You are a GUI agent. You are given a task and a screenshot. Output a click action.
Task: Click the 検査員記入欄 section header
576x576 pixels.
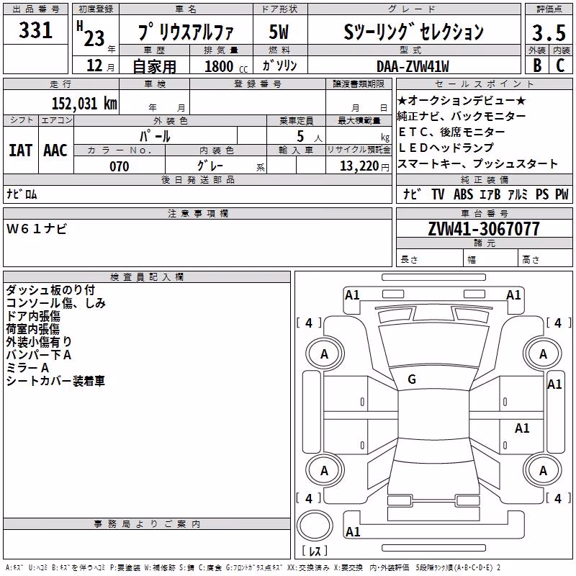(147, 277)
